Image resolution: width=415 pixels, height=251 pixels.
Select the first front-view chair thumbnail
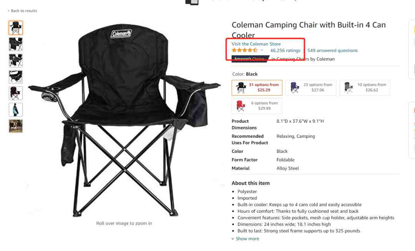pyautogui.click(x=16, y=28)
